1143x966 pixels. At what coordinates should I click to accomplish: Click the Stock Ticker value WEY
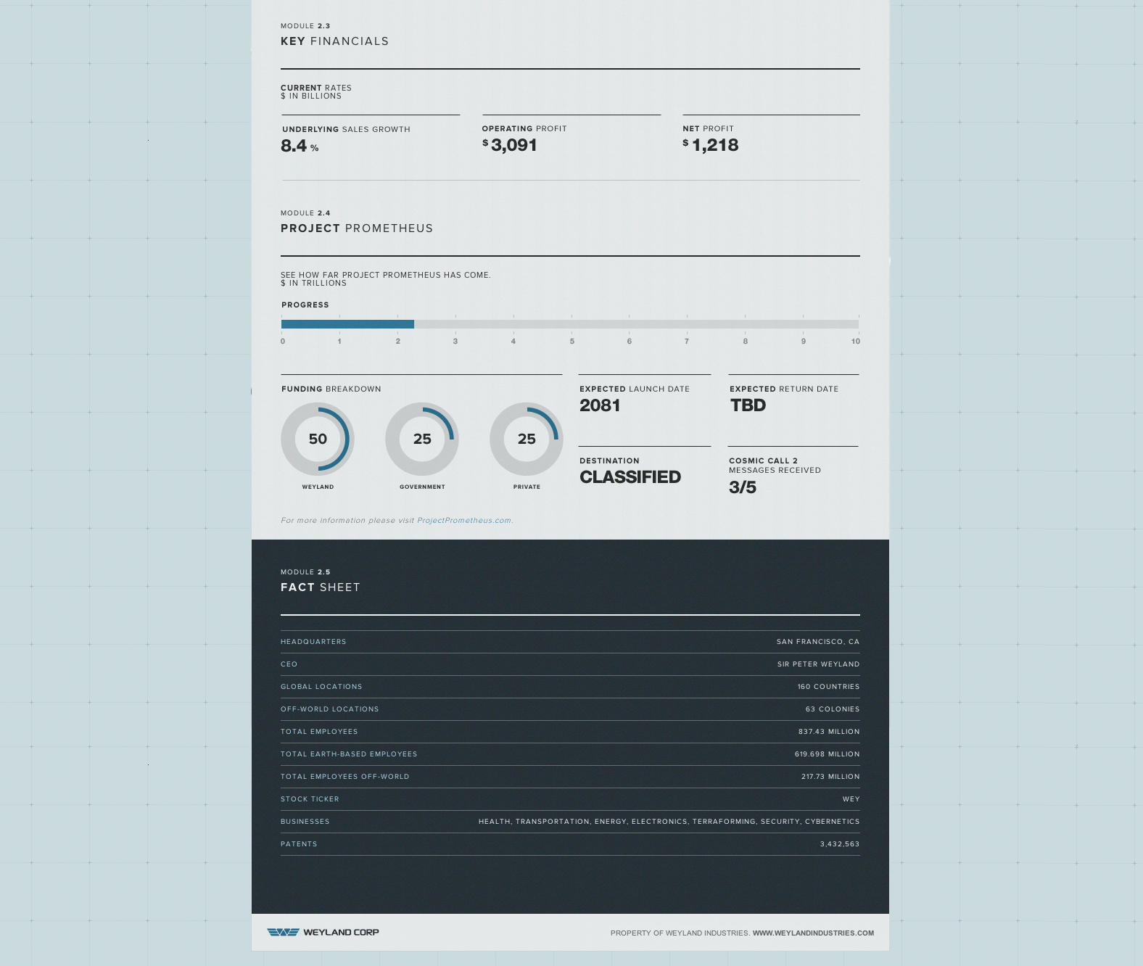point(851,799)
